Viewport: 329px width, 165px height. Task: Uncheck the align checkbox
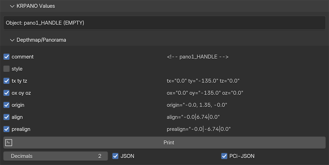click(7, 117)
